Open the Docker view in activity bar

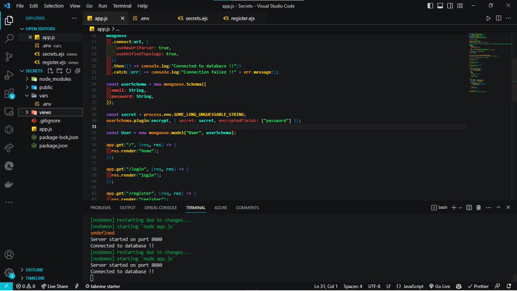(9, 184)
